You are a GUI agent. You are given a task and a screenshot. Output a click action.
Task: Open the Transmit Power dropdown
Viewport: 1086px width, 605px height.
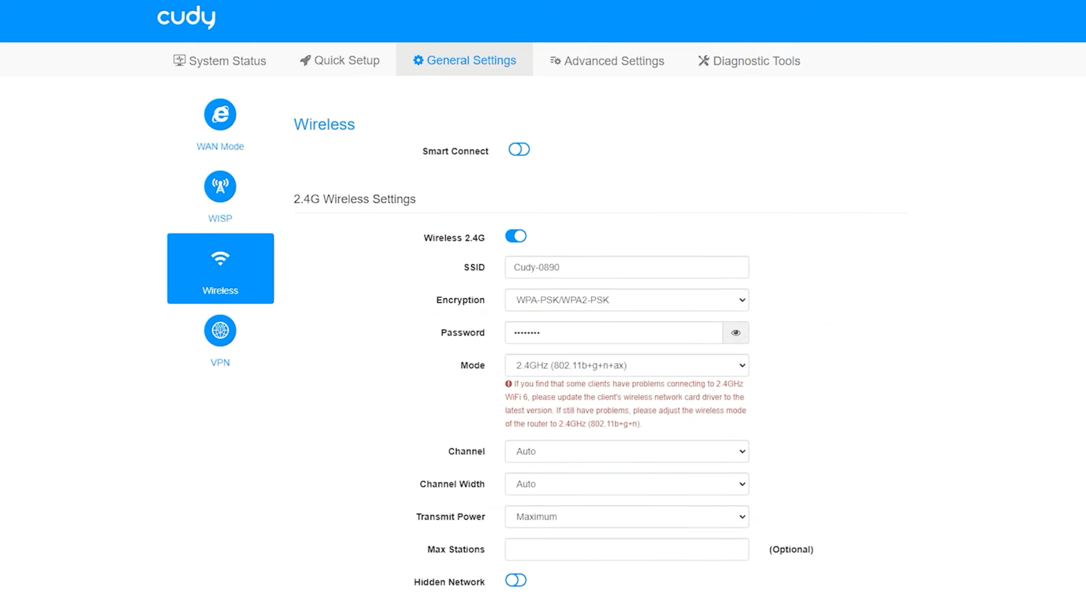pyautogui.click(x=626, y=517)
